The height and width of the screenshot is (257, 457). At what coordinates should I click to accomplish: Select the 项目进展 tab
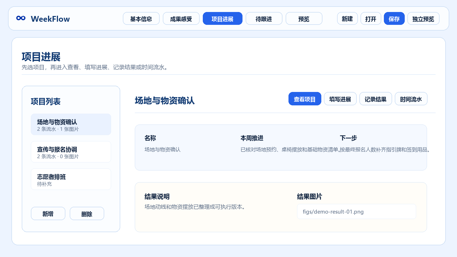pyautogui.click(x=223, y=19)
